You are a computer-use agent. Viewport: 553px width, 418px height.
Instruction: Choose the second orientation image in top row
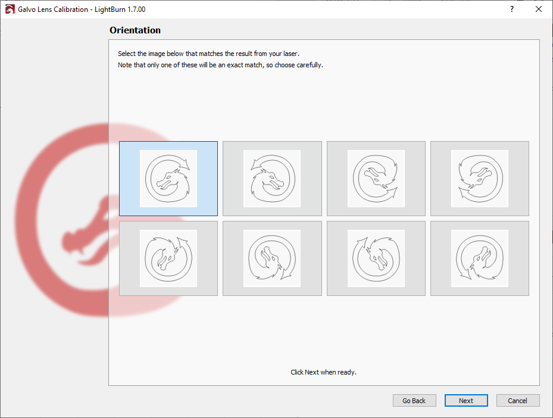[272, 179]
